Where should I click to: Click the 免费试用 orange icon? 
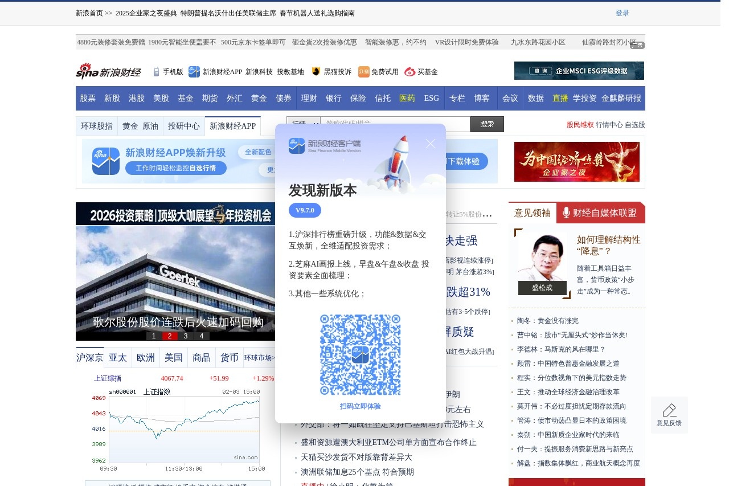coord(363,72)
